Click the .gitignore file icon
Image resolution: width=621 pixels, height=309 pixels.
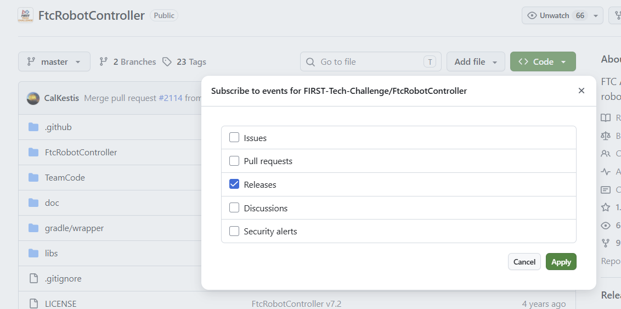coord(33,278)
